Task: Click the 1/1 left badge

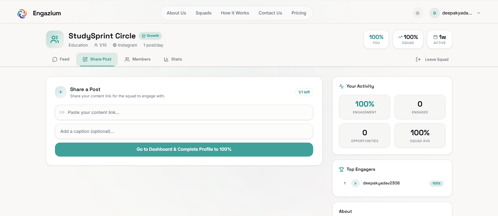Action: [304, 92]
